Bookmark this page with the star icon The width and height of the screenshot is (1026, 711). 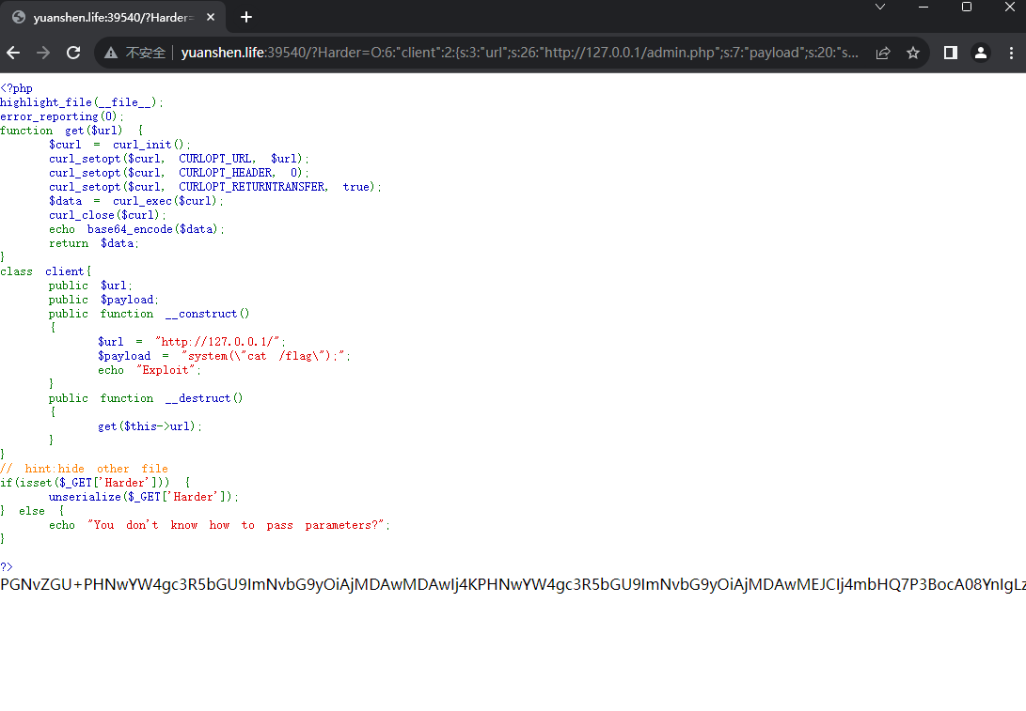pyautogui.click(x=913, y=53)
